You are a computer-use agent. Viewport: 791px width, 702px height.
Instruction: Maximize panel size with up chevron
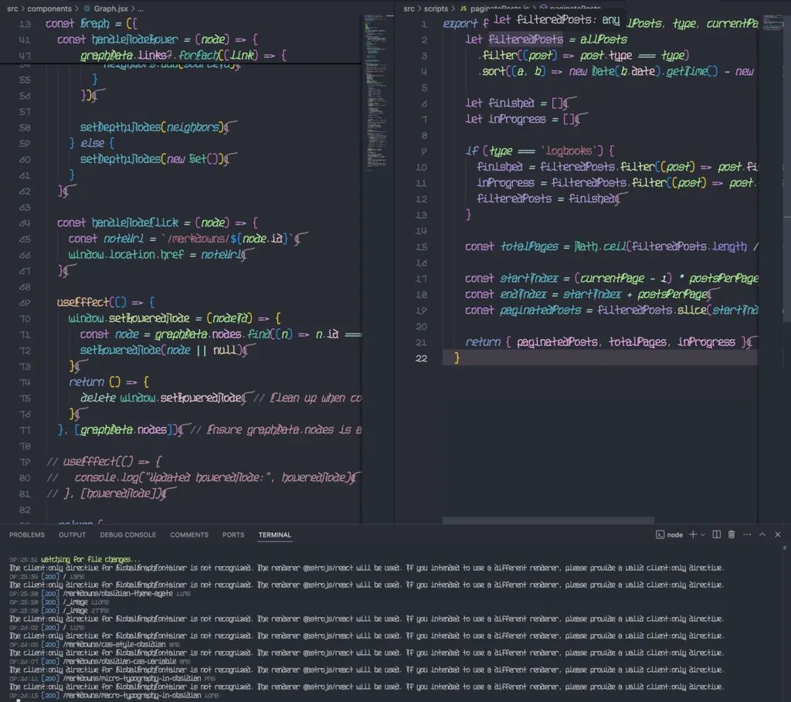(x=762, y=534)
